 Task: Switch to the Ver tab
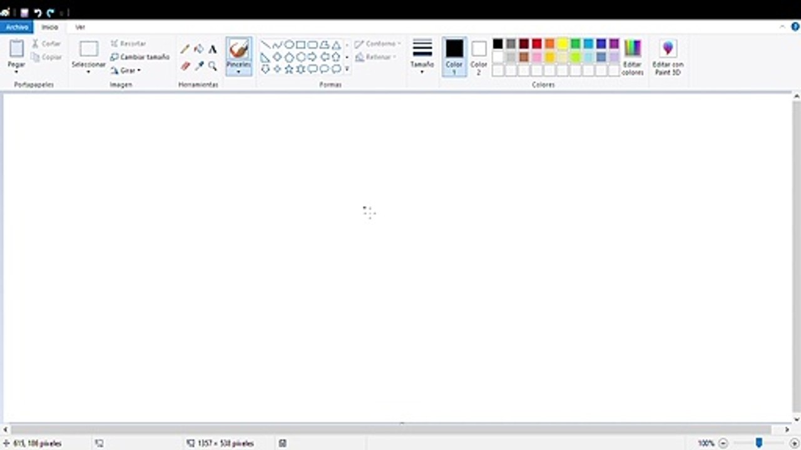tap(80, 27)
